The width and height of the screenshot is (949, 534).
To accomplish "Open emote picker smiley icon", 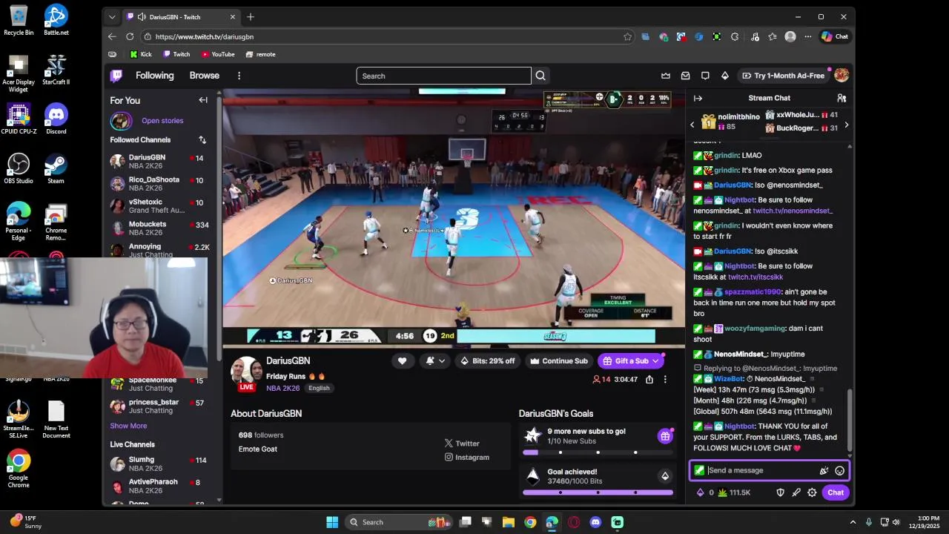I will [839, 470].
